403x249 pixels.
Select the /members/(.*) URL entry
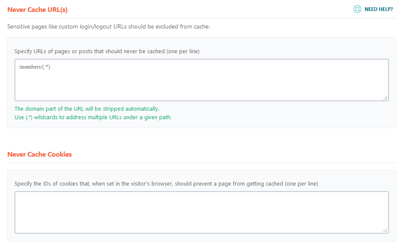[33, 66]
